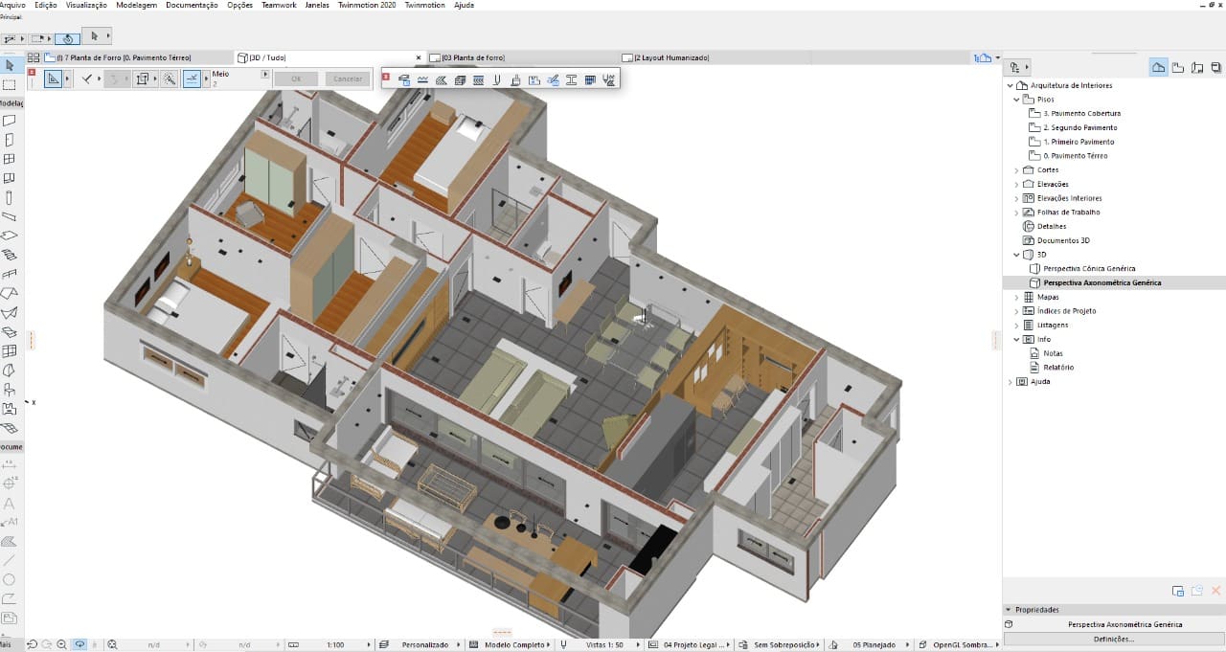
Task: Click the I-beam text icon on the floating toolbar
Action: click(571, 80)
